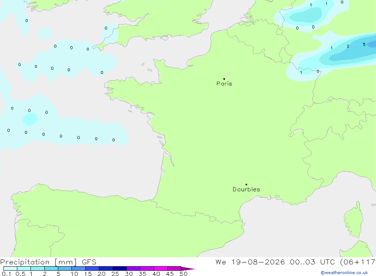
Task: Click the '2' precipitation value on map
Action: (x=348, y=46)
